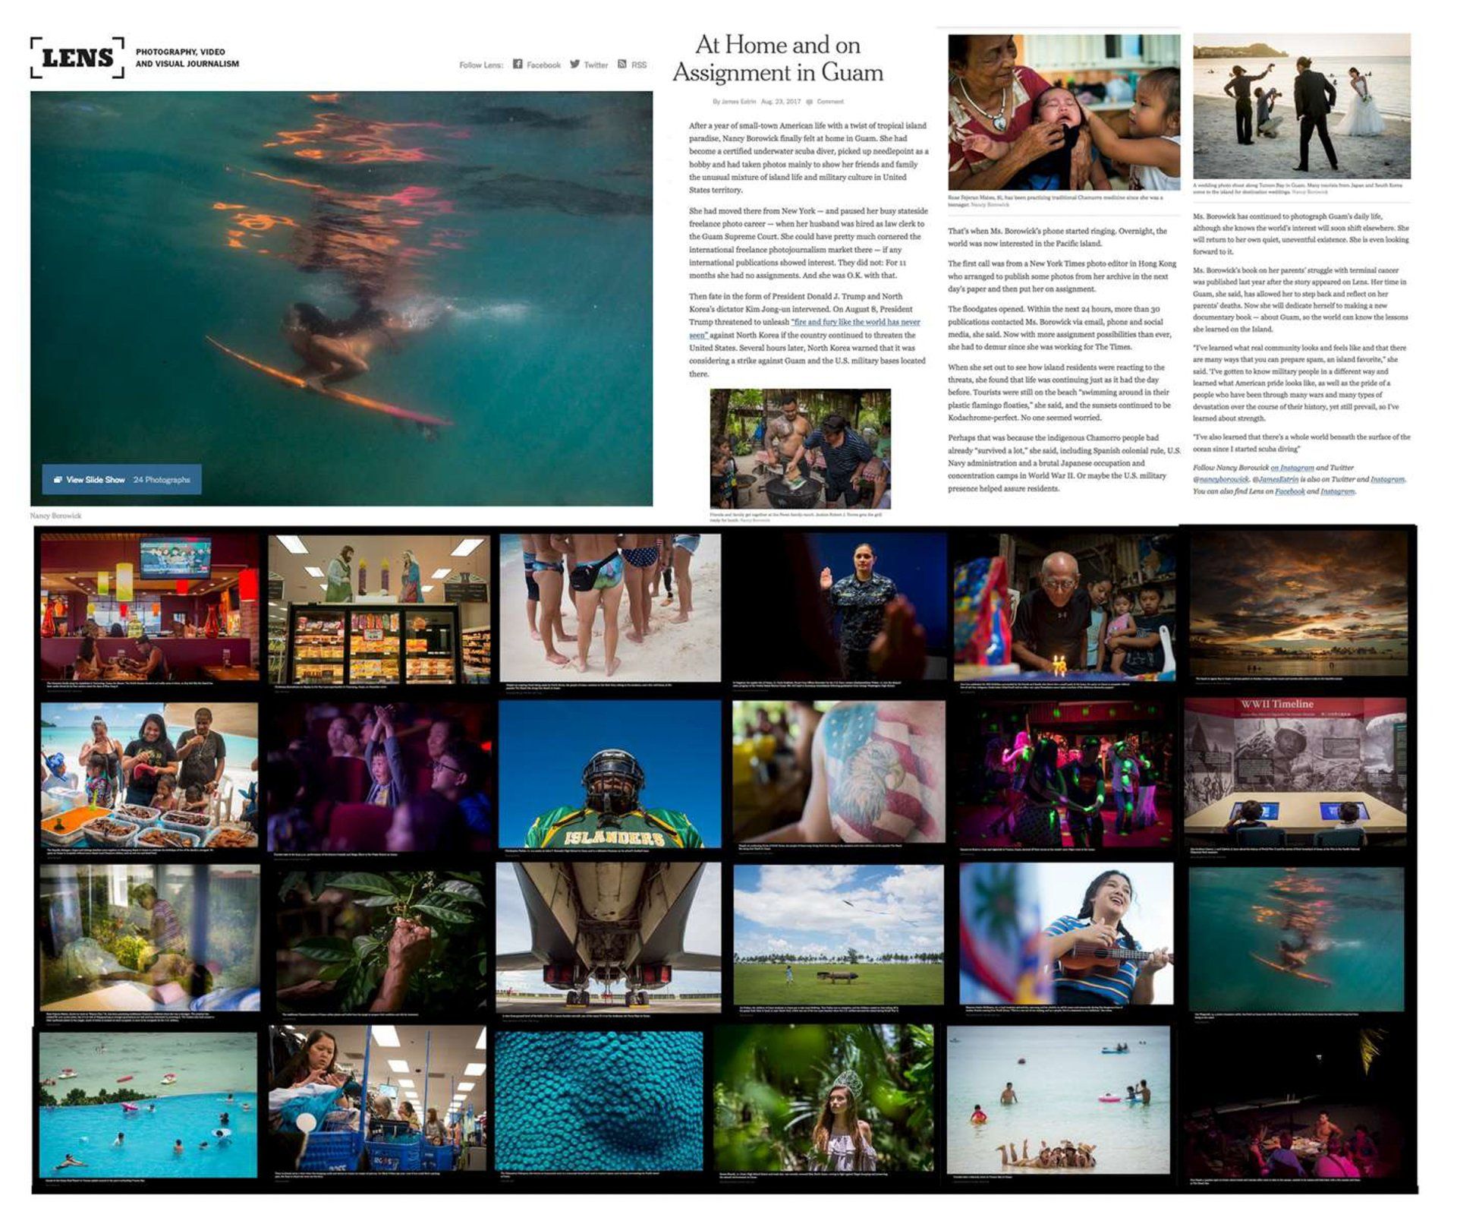1457x1227 pixels.
Task: Click the Lens blog logo
Action: (x=77, y=58)
